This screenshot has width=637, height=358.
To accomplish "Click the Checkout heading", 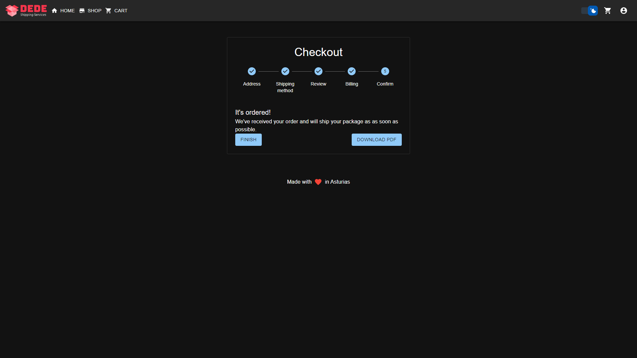I will tap(318, 52).
